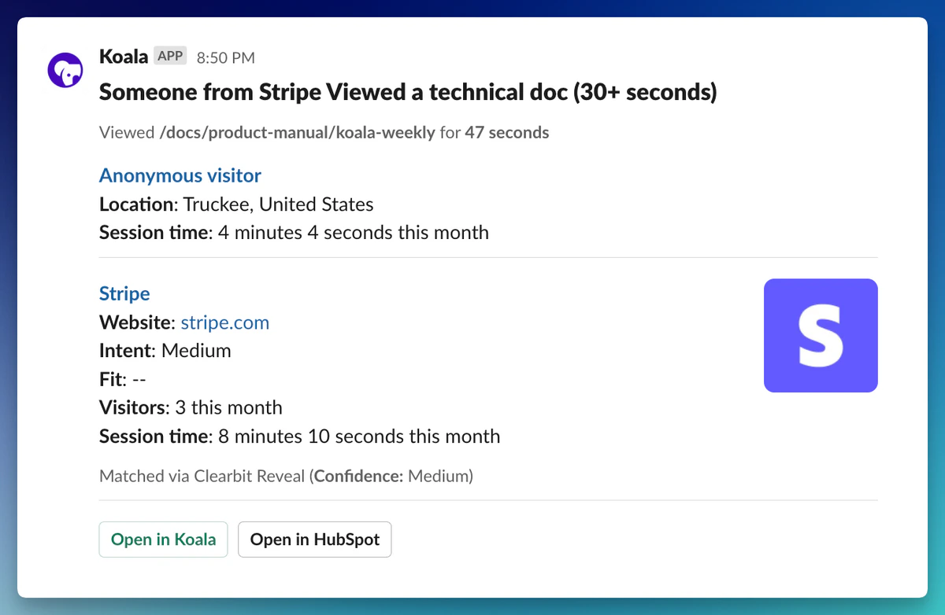This screenshot has height=615, width=945.
Task: Click the Visitors: 3 this month line
Action: [191, 407]
